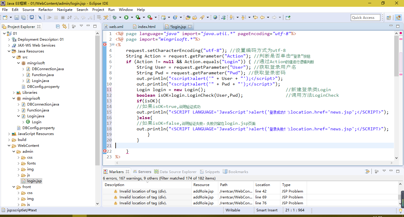Open Markers view menu triangle

(x=384, y=171)
